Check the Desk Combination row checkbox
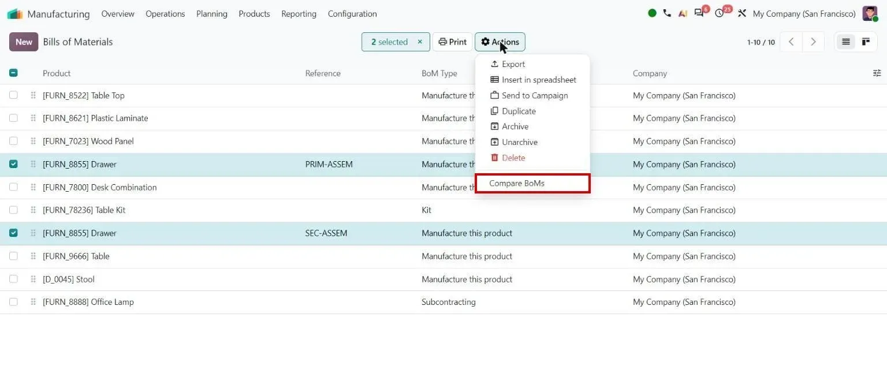 pos(13,187)
